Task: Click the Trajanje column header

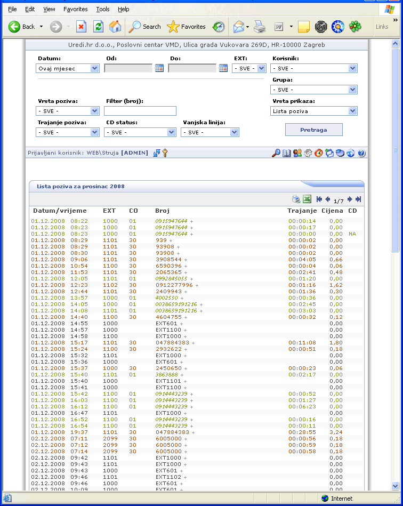Action: click(x=302, y=211)
